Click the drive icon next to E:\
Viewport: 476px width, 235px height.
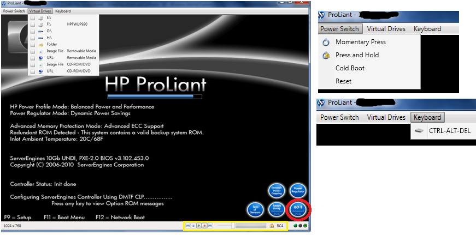click(x=41, y=17)
